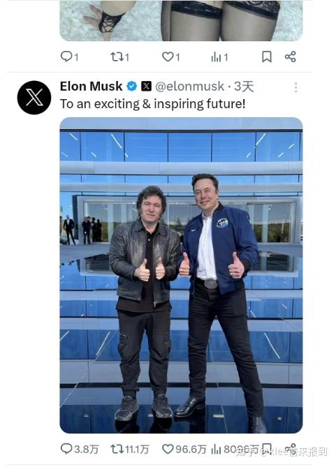Reply to Elon's post with 3.8万 comments
The image size is (336, 467).
tap(80, 449)
